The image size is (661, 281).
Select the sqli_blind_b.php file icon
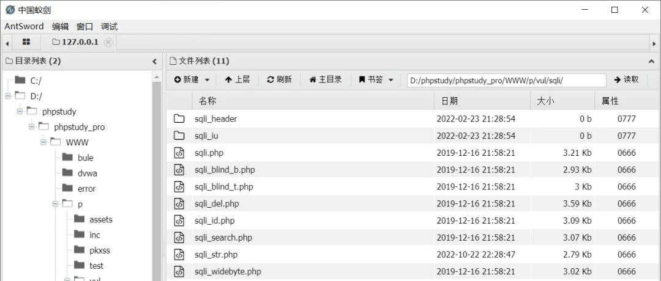(179, 170)
